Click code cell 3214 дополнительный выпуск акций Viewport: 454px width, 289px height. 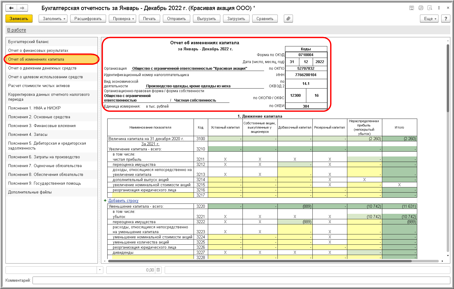pos(201,180)
